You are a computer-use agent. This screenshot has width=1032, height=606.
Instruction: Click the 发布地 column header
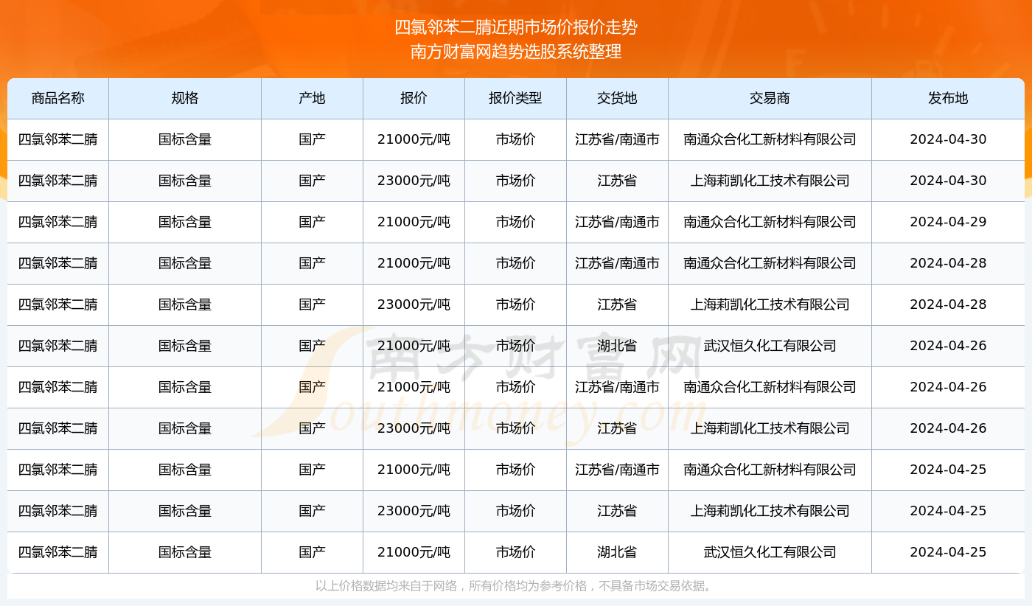pyautogui.click(x=948, y=98)
